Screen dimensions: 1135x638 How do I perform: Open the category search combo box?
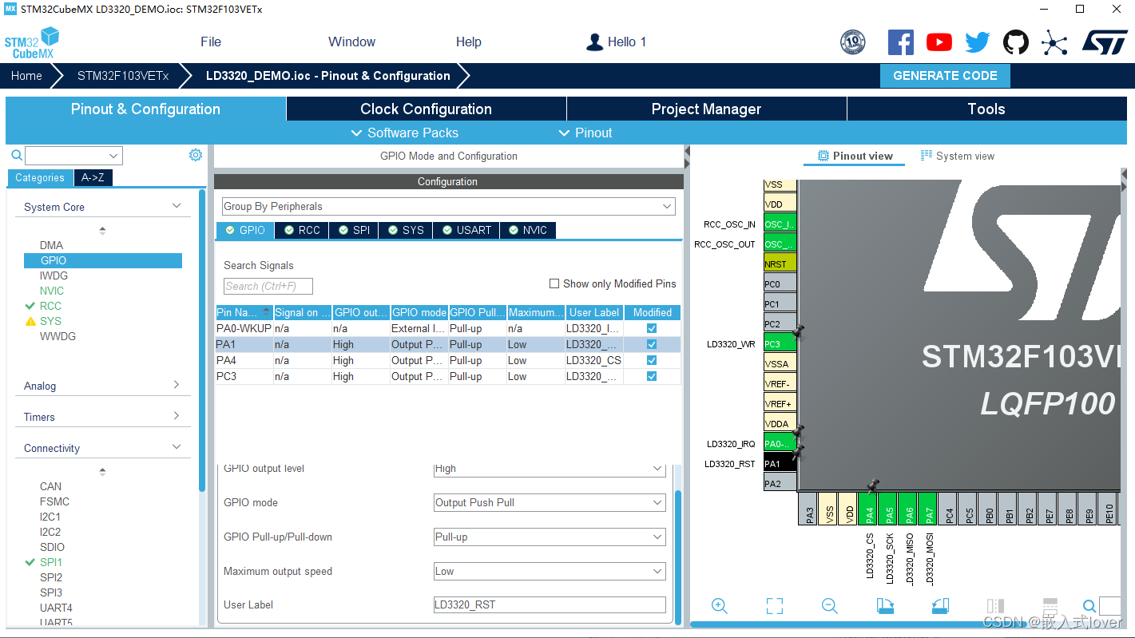73,156
